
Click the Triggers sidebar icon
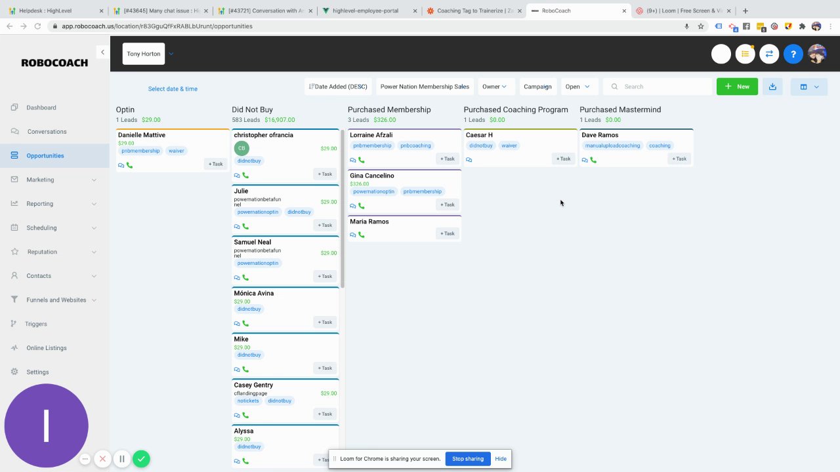tap(14, 324)
